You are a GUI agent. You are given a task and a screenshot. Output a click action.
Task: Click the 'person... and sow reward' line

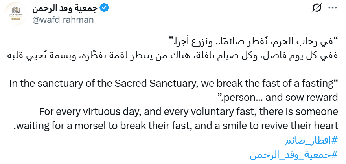click(x=277, y=98)
